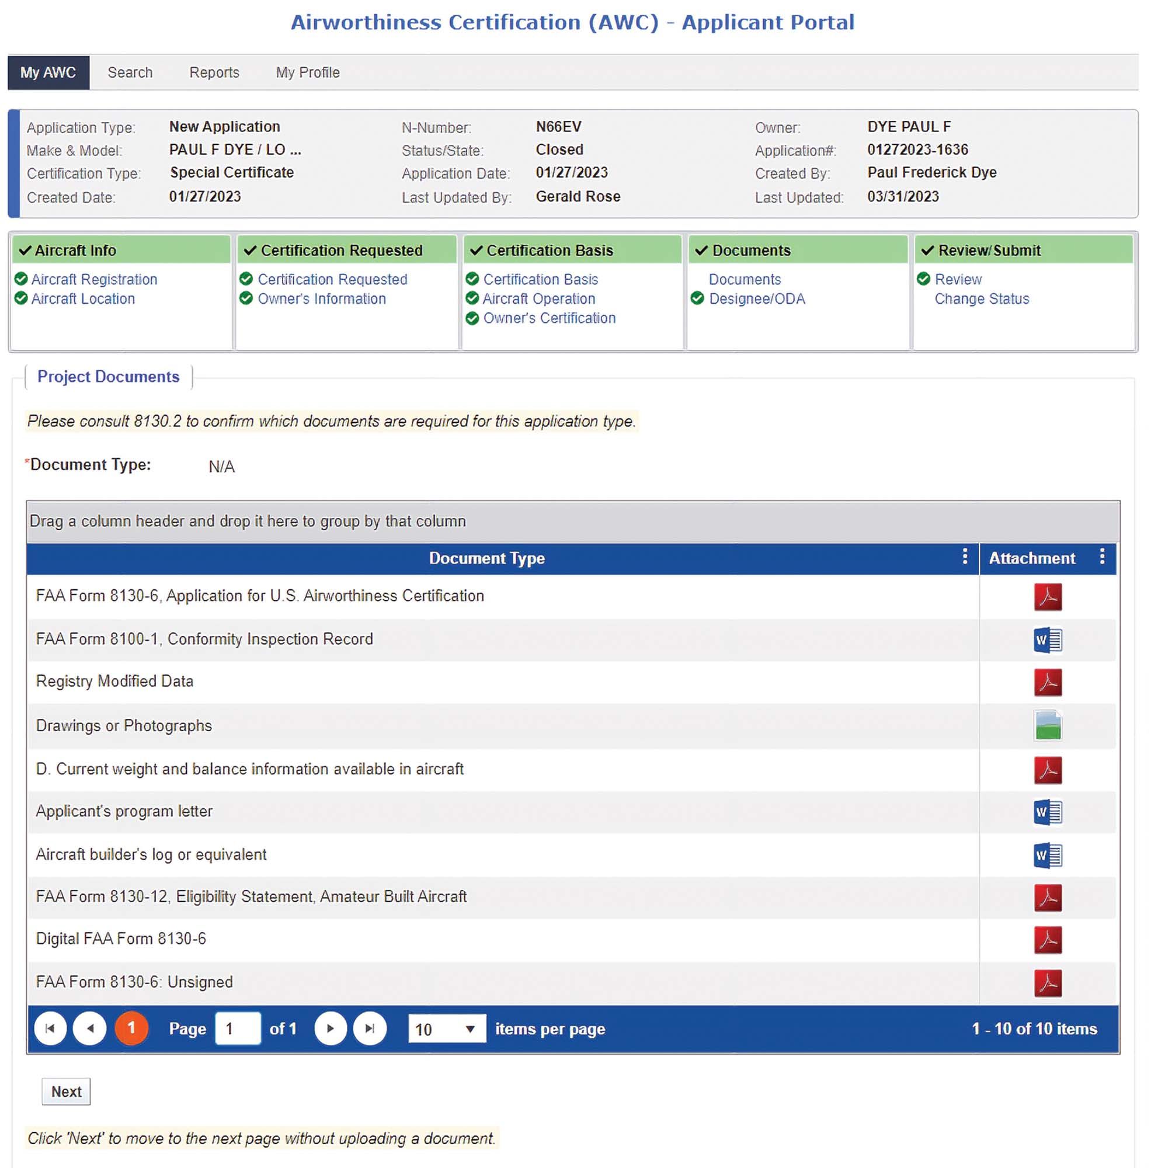Open PDF attachment for Digital FAA Form 8130-6
1151x1168 pixels.
click(1048, 940)
